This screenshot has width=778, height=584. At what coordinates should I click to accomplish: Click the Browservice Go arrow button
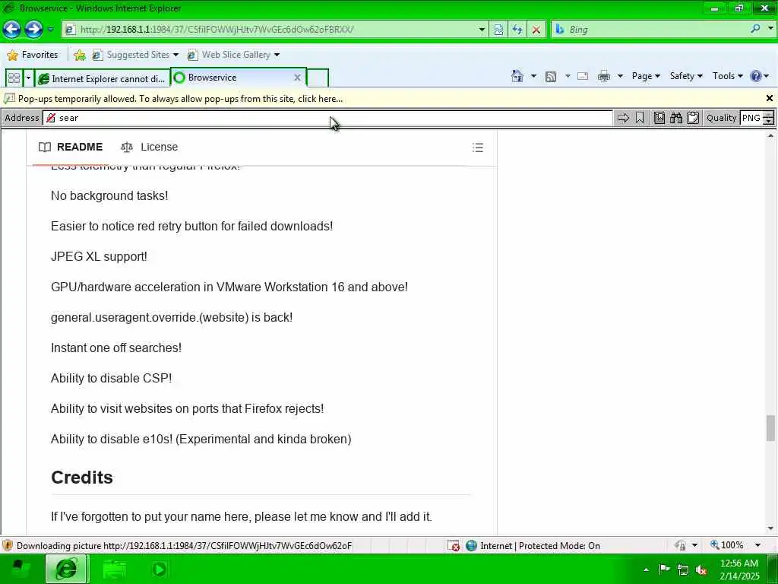(623, 118)
